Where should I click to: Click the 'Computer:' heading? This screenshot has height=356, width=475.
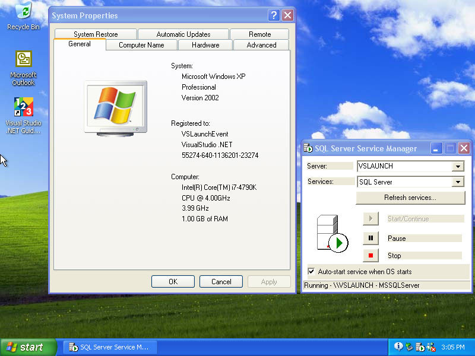[185, 176]
